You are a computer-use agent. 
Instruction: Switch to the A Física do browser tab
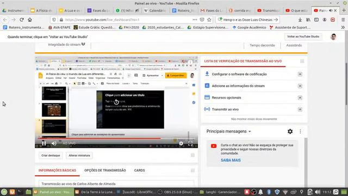pos(42,10)
